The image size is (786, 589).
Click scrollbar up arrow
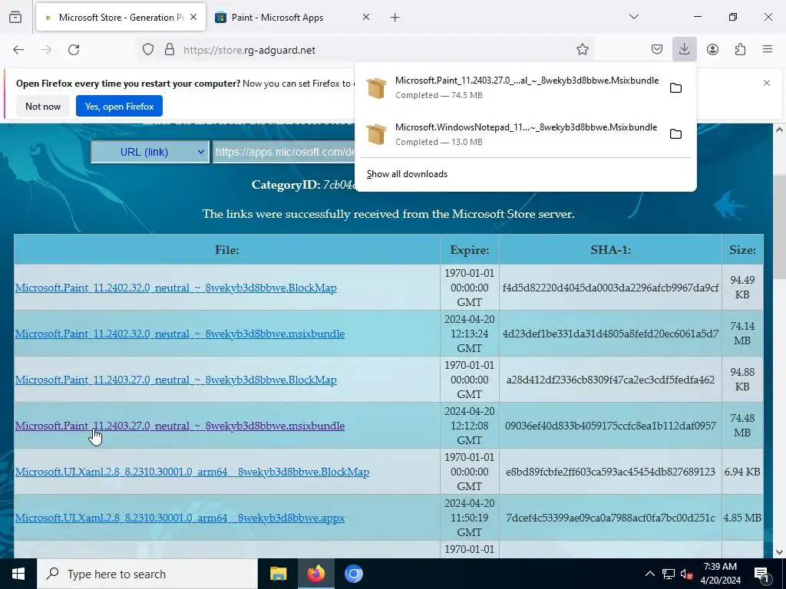[x=779, y=129]
